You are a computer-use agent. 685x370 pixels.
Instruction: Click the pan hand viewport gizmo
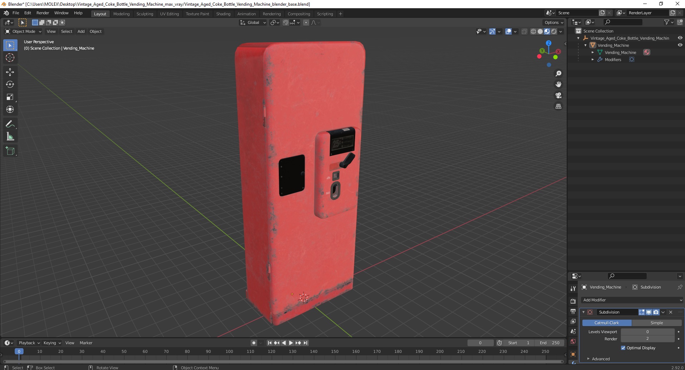point(558,84)
